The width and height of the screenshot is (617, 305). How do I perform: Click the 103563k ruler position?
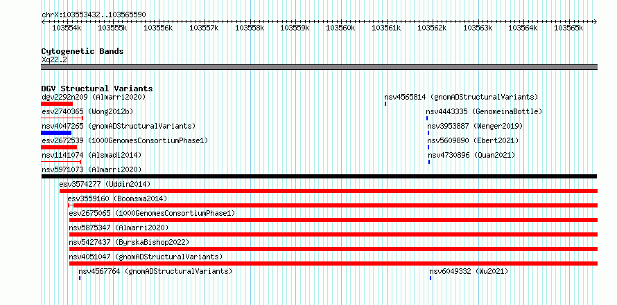478,28
